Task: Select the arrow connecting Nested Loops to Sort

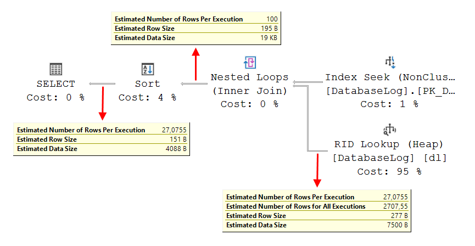Action: pos(196,84)
